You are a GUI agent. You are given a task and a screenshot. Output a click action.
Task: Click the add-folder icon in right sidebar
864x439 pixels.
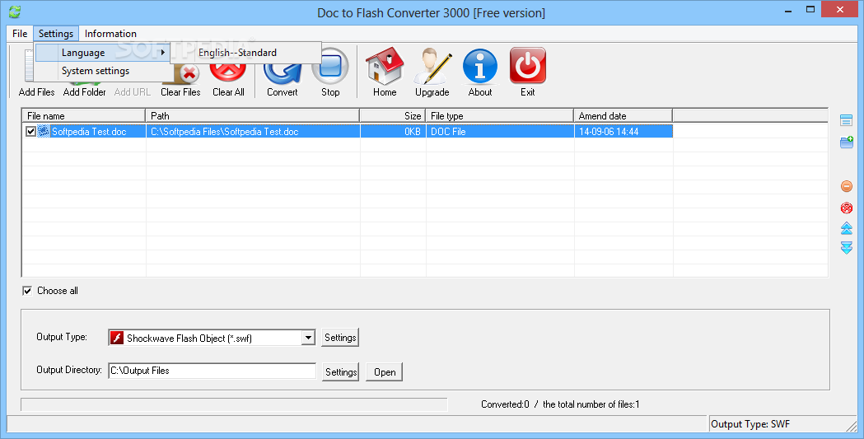tap(847, 142)
